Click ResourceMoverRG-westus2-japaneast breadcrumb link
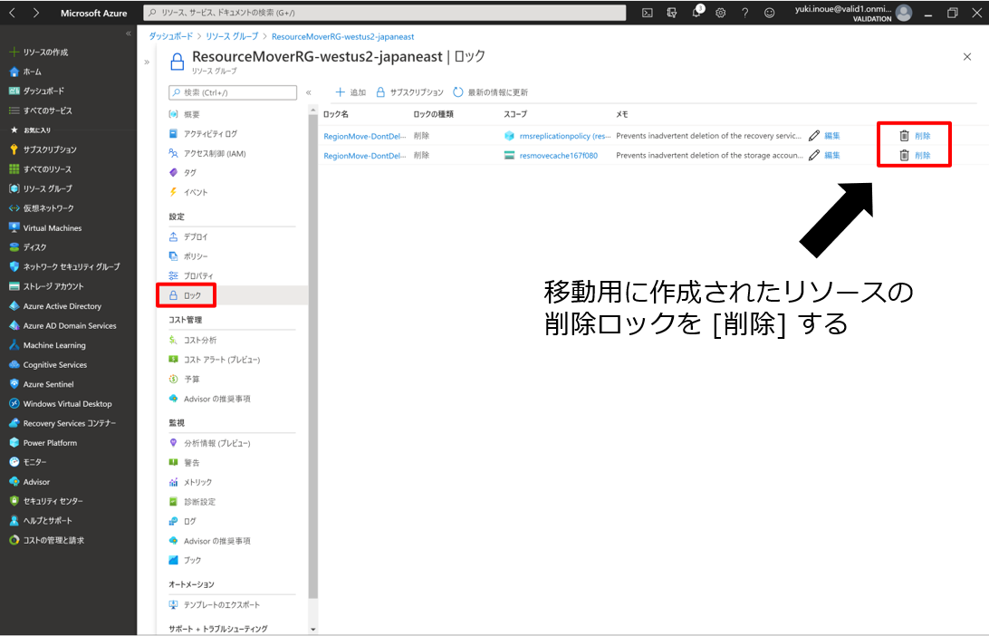989x636 pixels. (342, 36)
